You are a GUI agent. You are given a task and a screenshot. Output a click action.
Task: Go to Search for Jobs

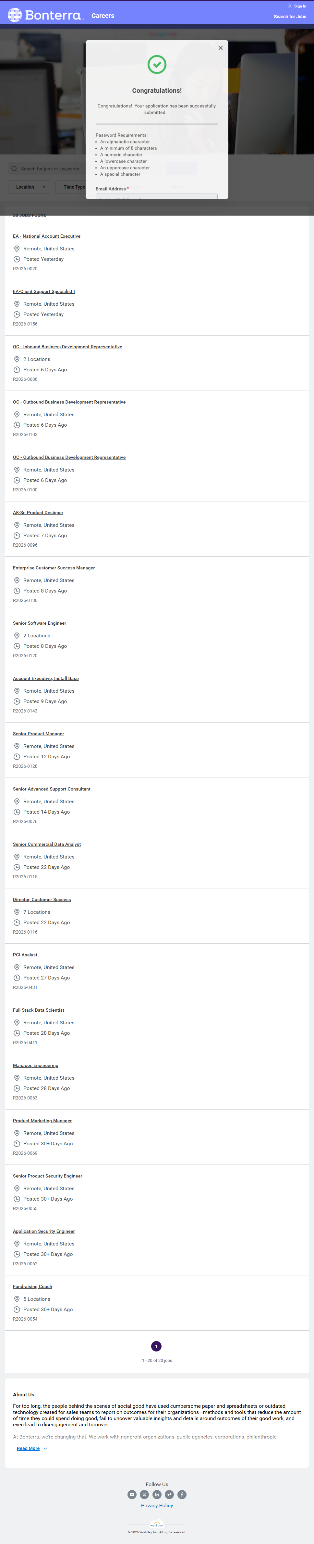click(x=289, y=17)
